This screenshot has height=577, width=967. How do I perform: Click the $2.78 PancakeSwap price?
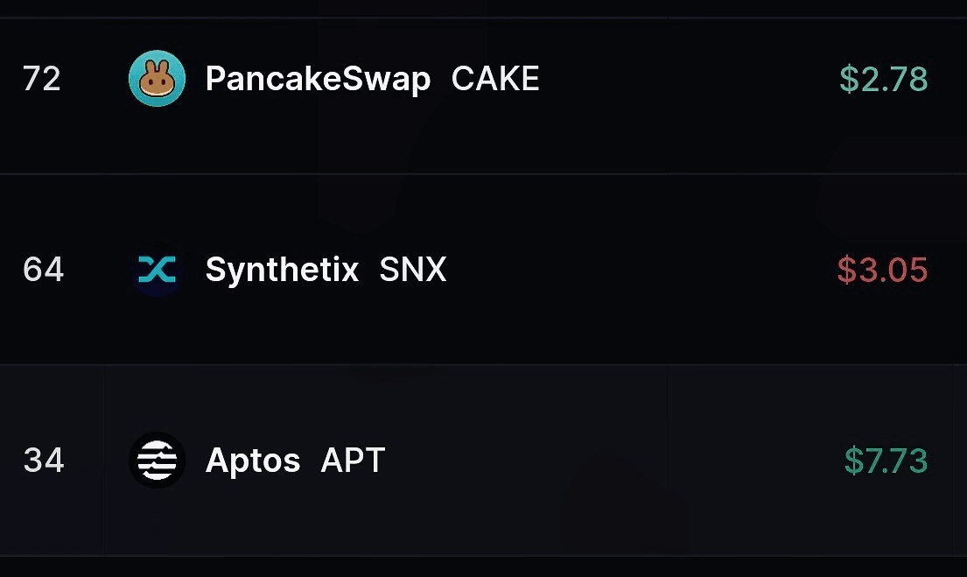pos(884,79)
